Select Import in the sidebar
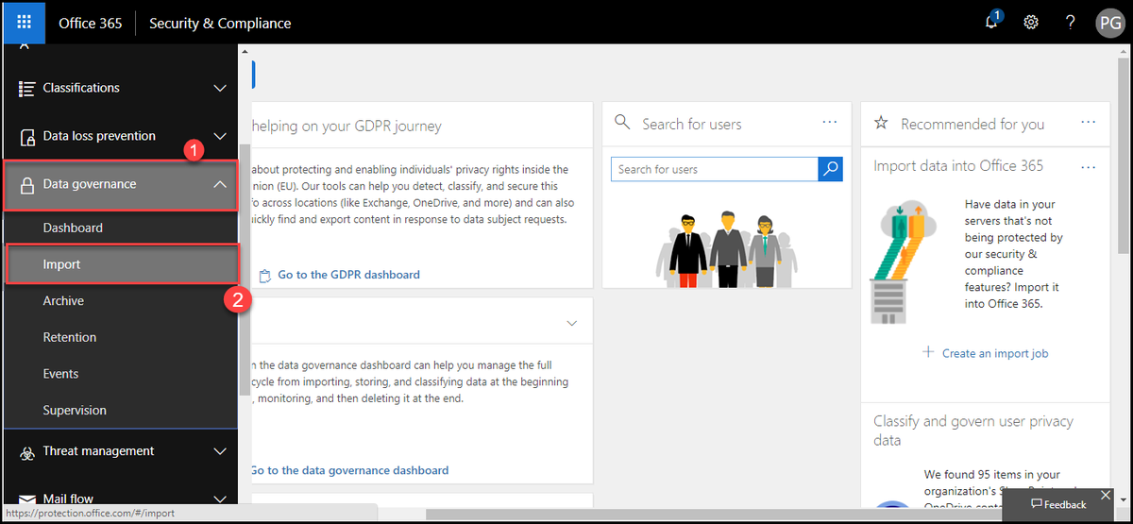This screenshot has height=524, width=1133. click(x=121, y=264)
